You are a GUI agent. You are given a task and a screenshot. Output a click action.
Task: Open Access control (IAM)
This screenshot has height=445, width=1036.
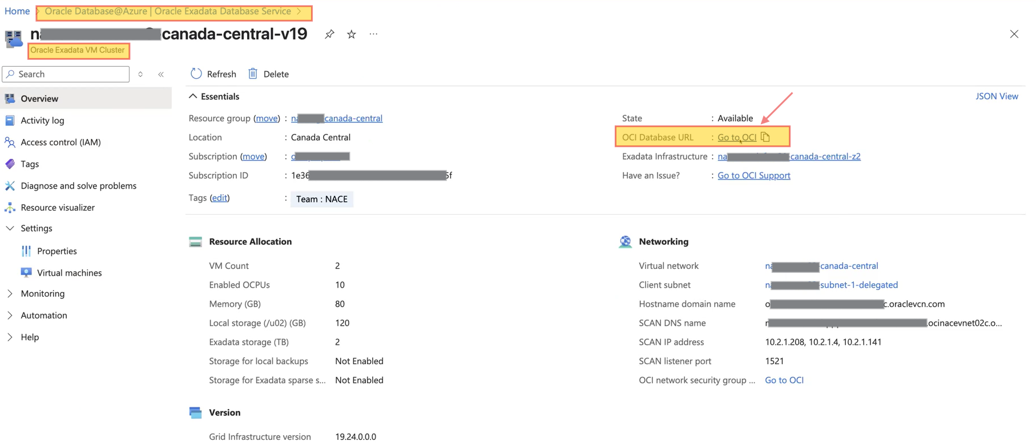tap(61, 142)
